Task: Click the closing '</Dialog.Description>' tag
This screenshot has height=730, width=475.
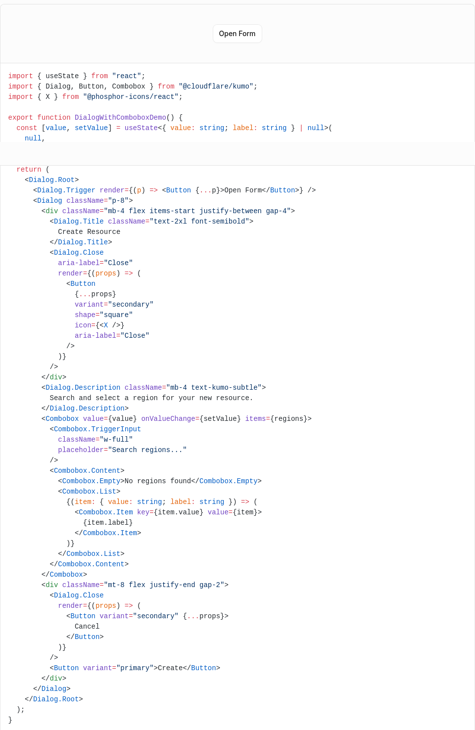Action: pos(85,408)
